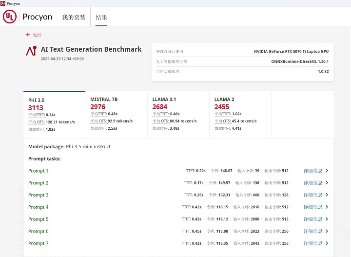
Task: Click the Prompt 5 label
Action: tap(39, 219)
